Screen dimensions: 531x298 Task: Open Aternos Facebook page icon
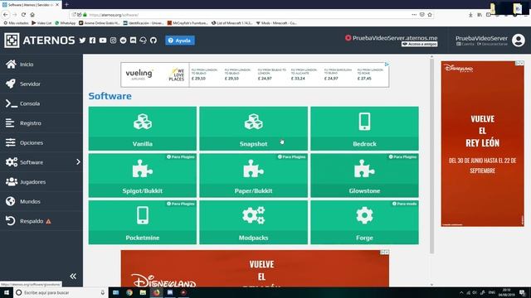click(92, 41)
